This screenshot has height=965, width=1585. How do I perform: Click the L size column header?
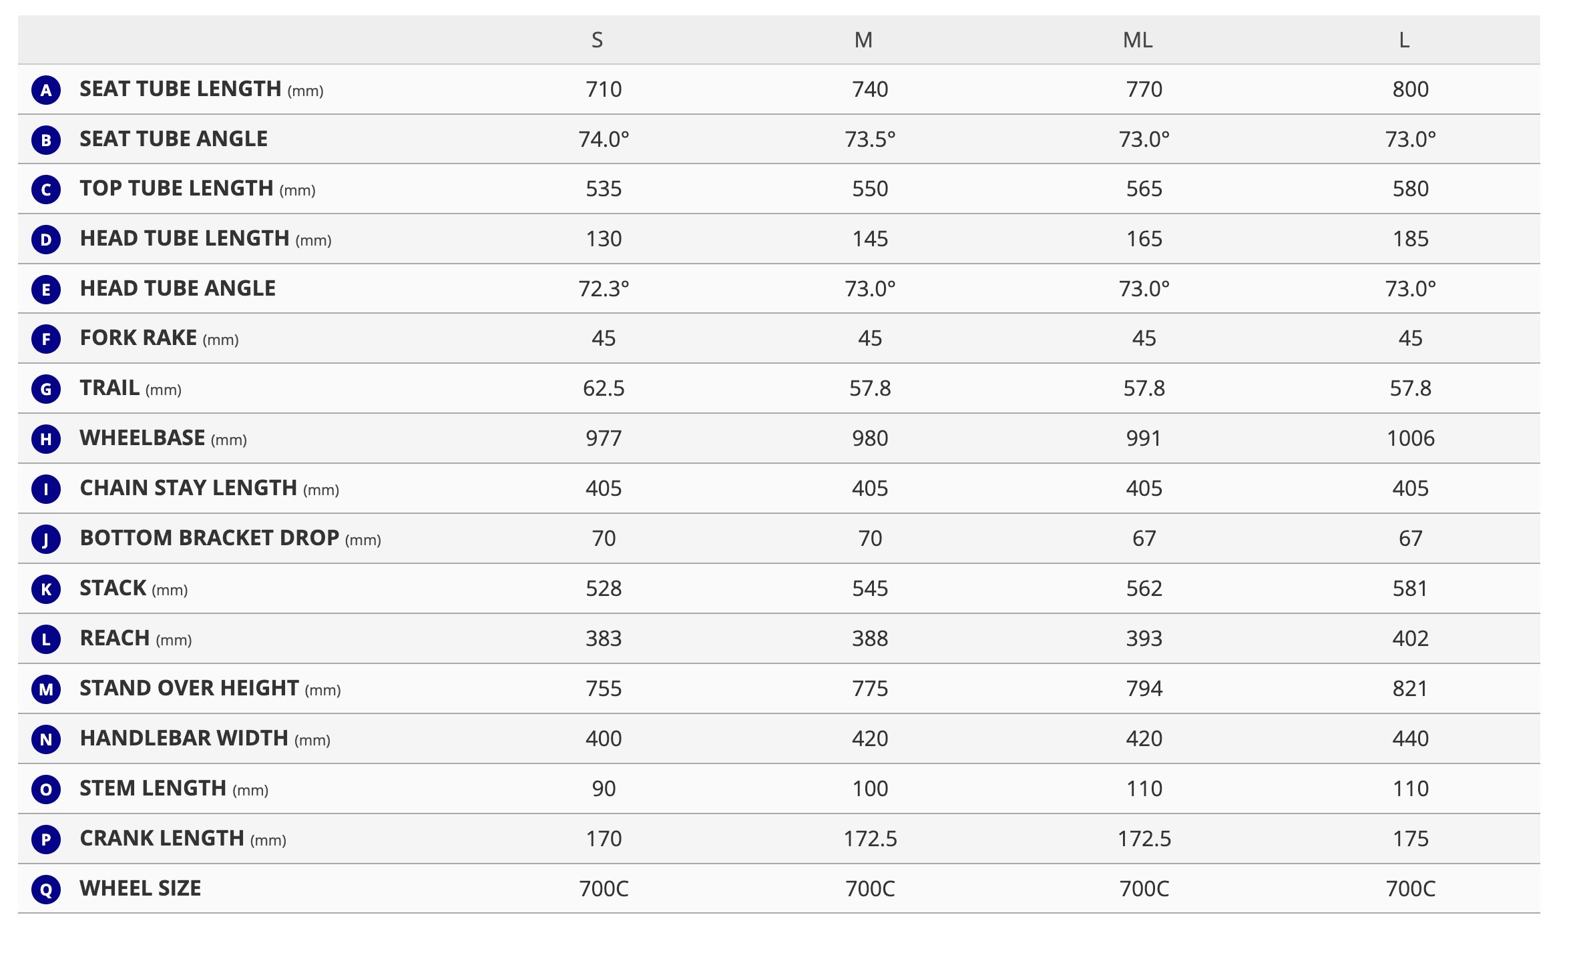tap(1404, 41)
